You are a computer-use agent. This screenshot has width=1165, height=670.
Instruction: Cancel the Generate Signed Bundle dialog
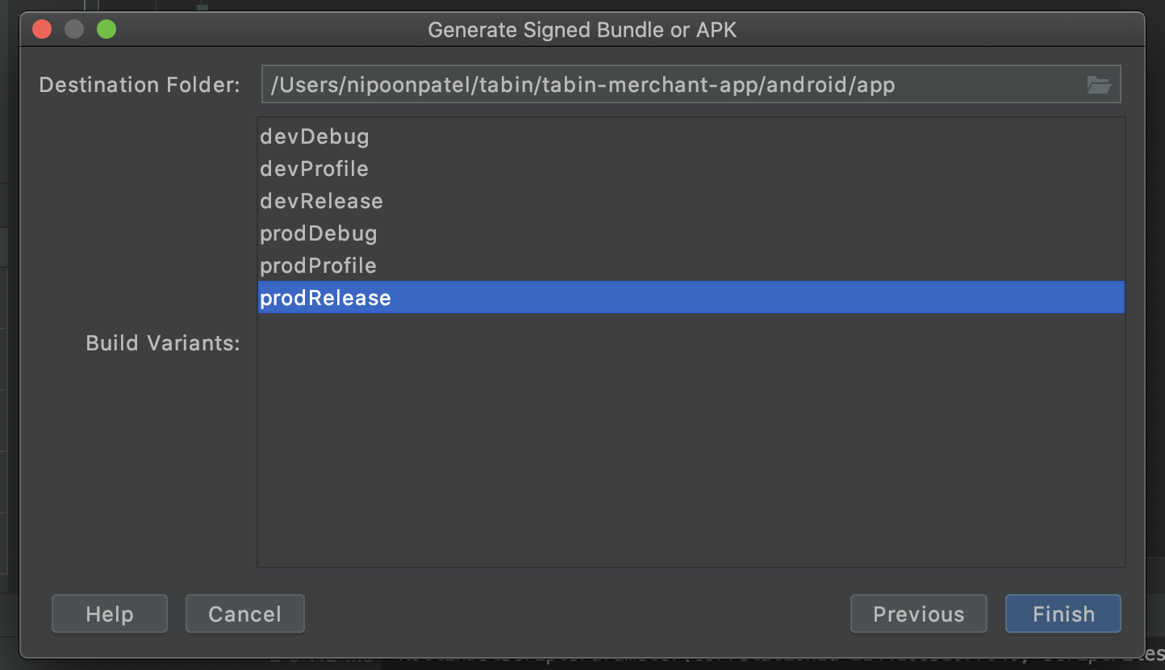point(244,613)
